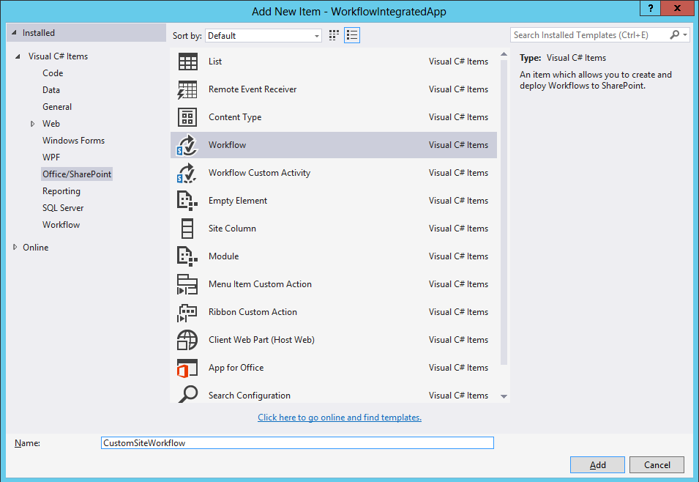Viewport: 699px width, 482px height.
Task: Pick the Site Column icon
Action: [187, 229]
